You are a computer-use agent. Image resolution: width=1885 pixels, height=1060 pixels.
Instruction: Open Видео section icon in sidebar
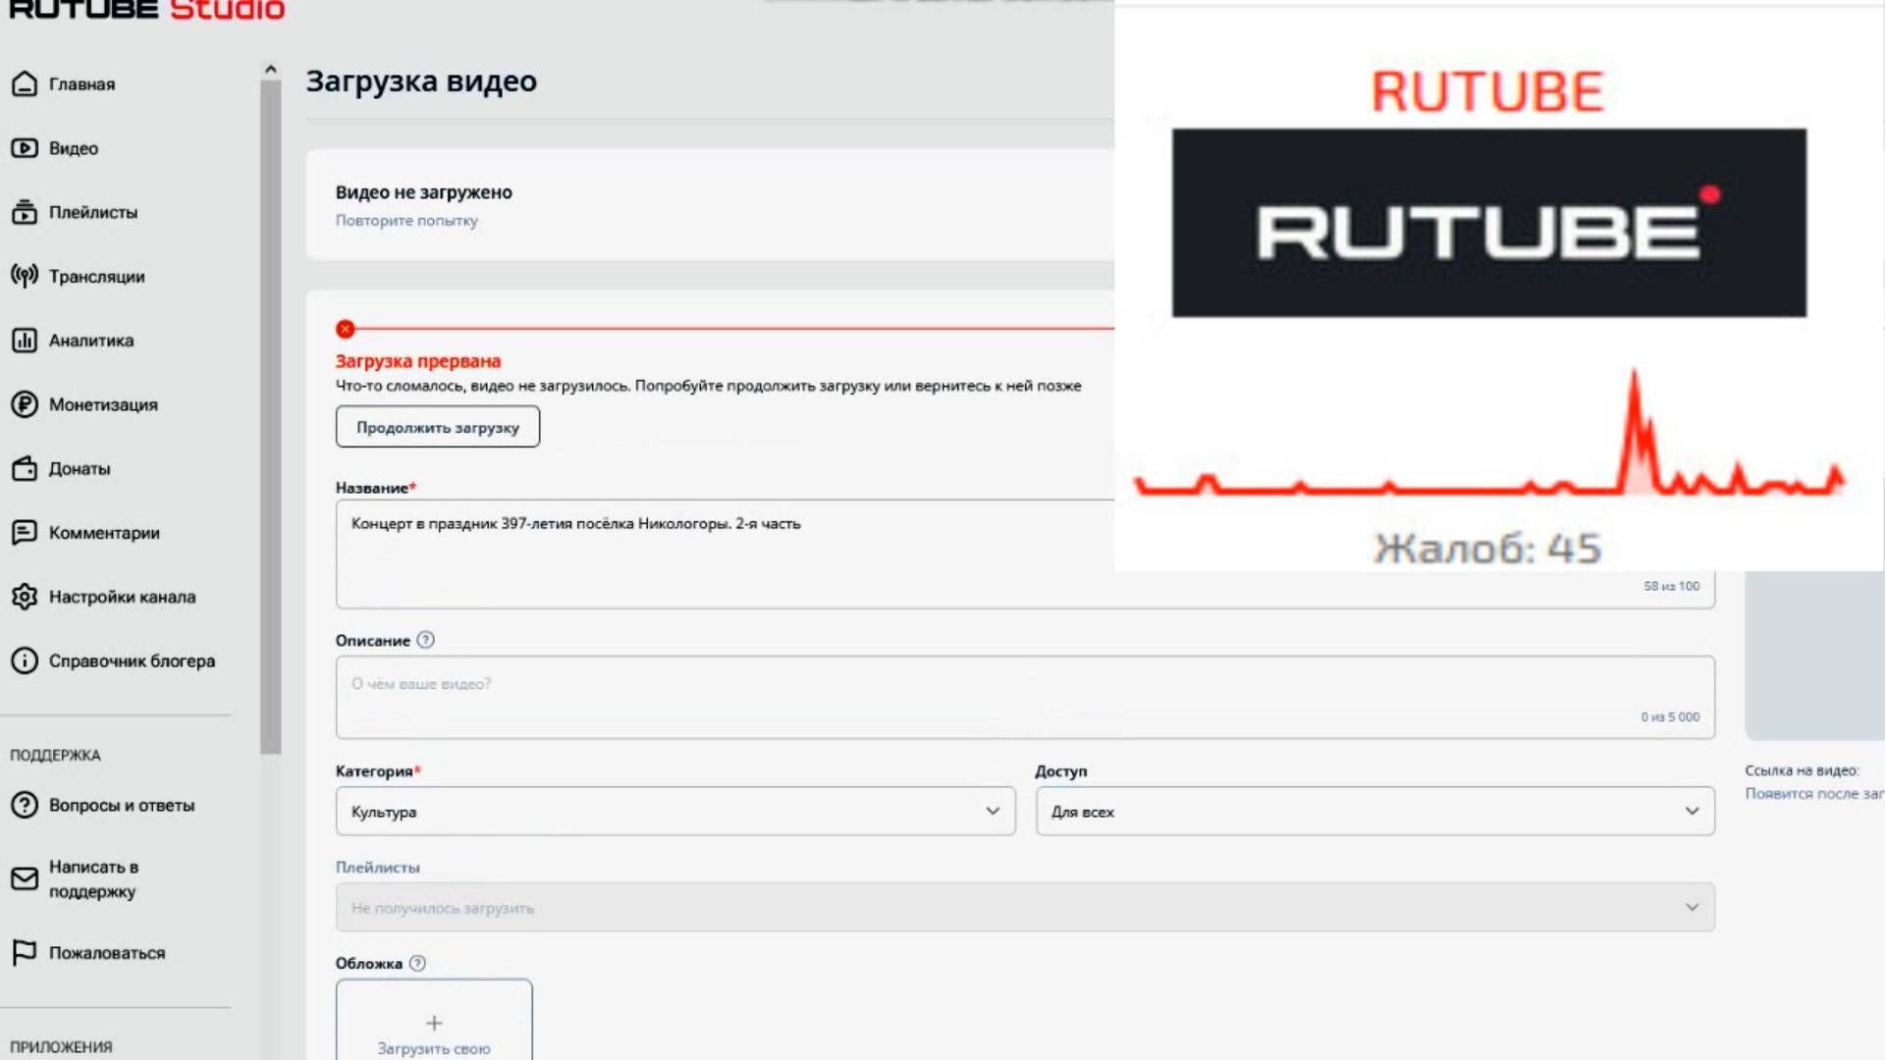coord(25,148)
